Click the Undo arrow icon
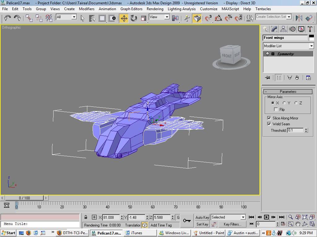This screenshot has height=237, width=317. point(7,18)
